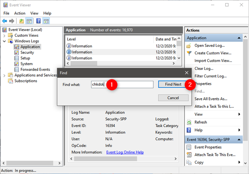Select the Application log in tree
This screenshot has width=249, height=174.
(30, 47)
